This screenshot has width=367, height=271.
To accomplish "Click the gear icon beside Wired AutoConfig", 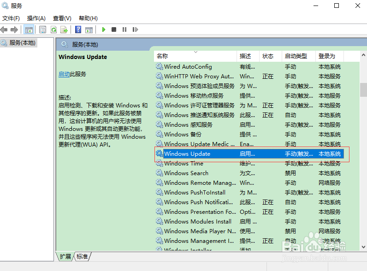I will 160,66.
